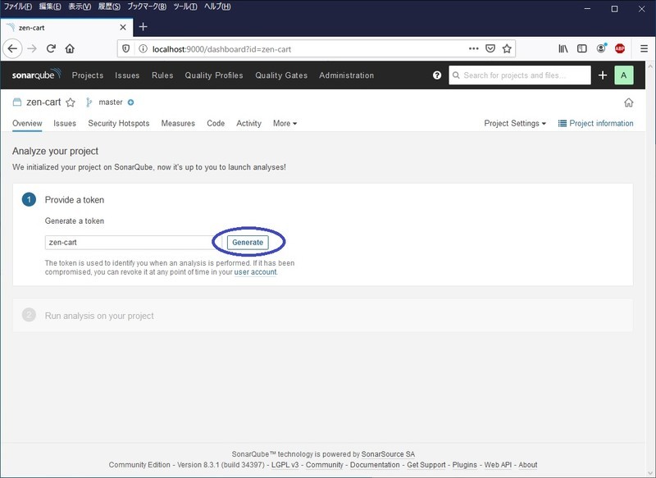The image size is (656, 478).
Task: Bookmark this page with the star
Action: coord(507,48)
